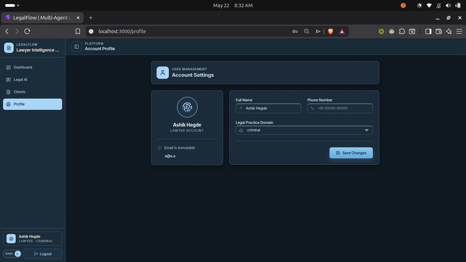Open Brave Rewards triangle icon
Image resolution: width=466 pixels, height=262 pixels.
pyautogui.click(x=342, y=31)
